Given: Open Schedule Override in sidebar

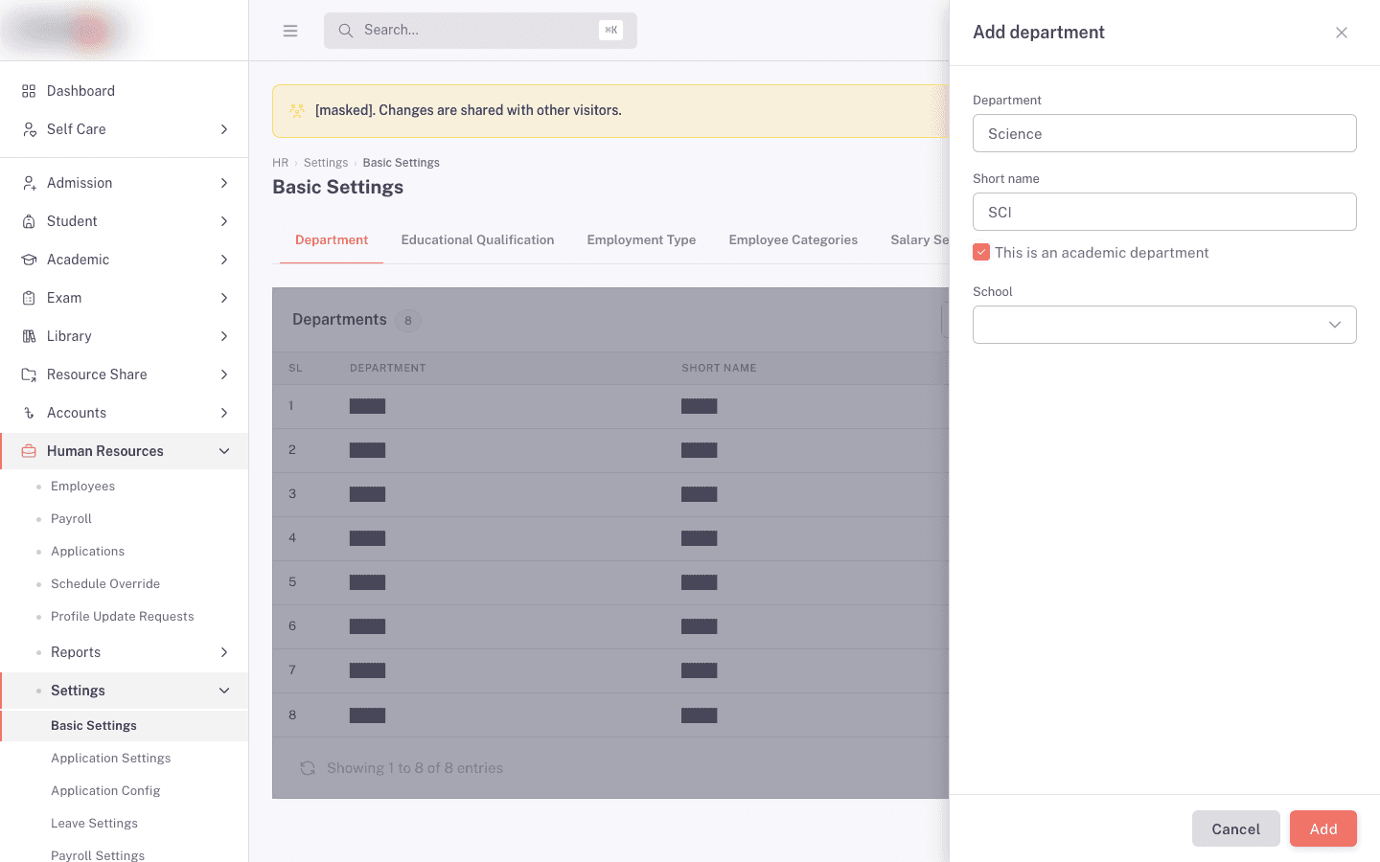Looking at the screenshot, I should pos(105,584).
